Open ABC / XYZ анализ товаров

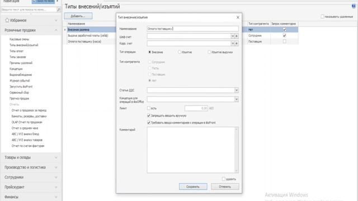coord(27,140)
